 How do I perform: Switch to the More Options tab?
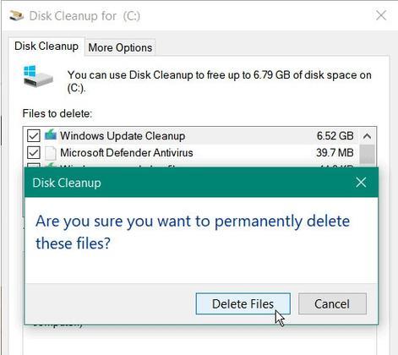point(120,47)
